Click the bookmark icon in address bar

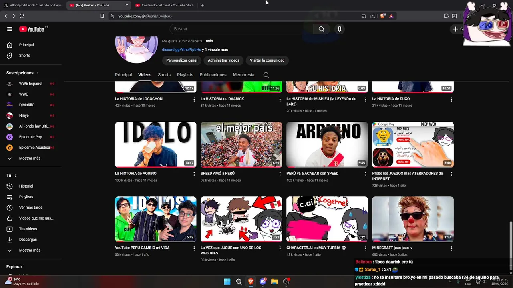[102, 16]
